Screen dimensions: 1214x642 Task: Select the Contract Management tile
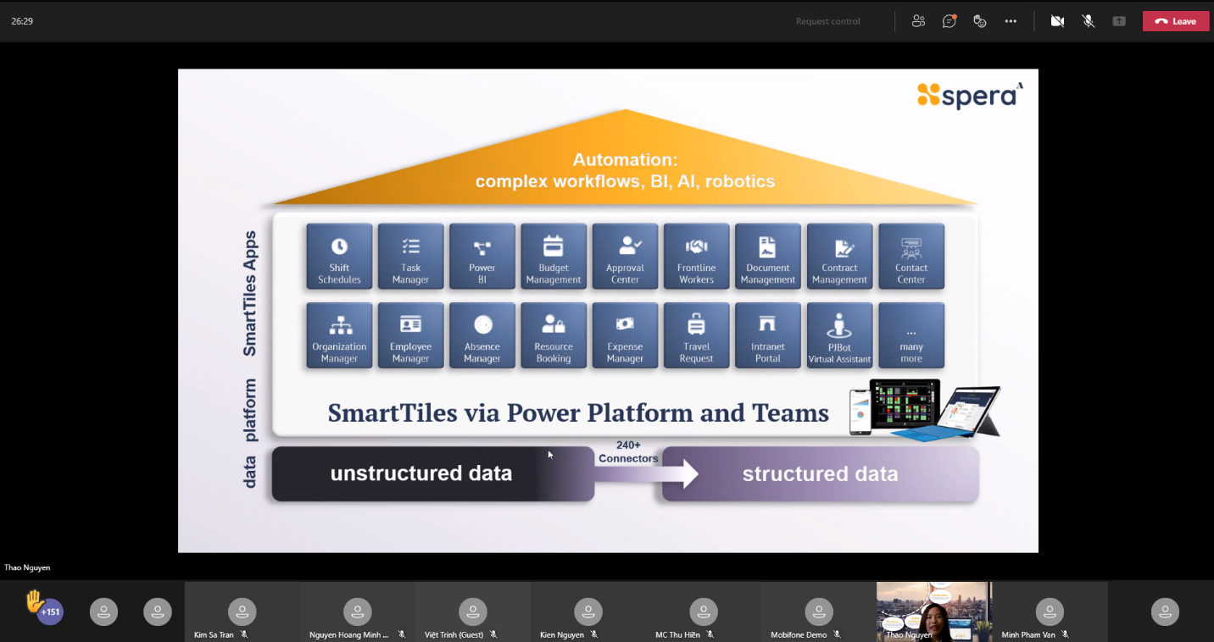click(840, 257)
